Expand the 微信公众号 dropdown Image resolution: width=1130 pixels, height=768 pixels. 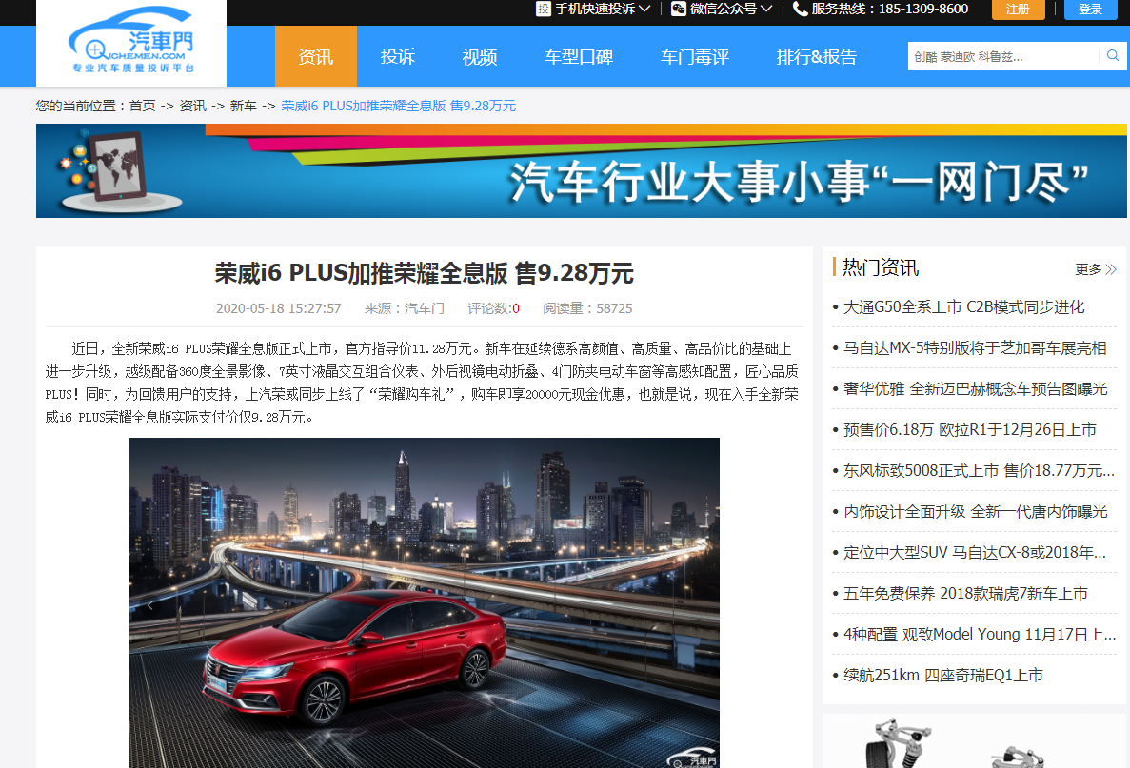(x=766, y=9)
